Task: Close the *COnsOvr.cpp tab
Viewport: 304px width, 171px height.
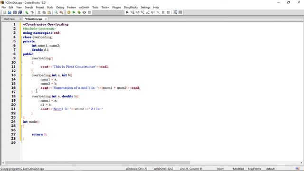Action: pos(46,19)
